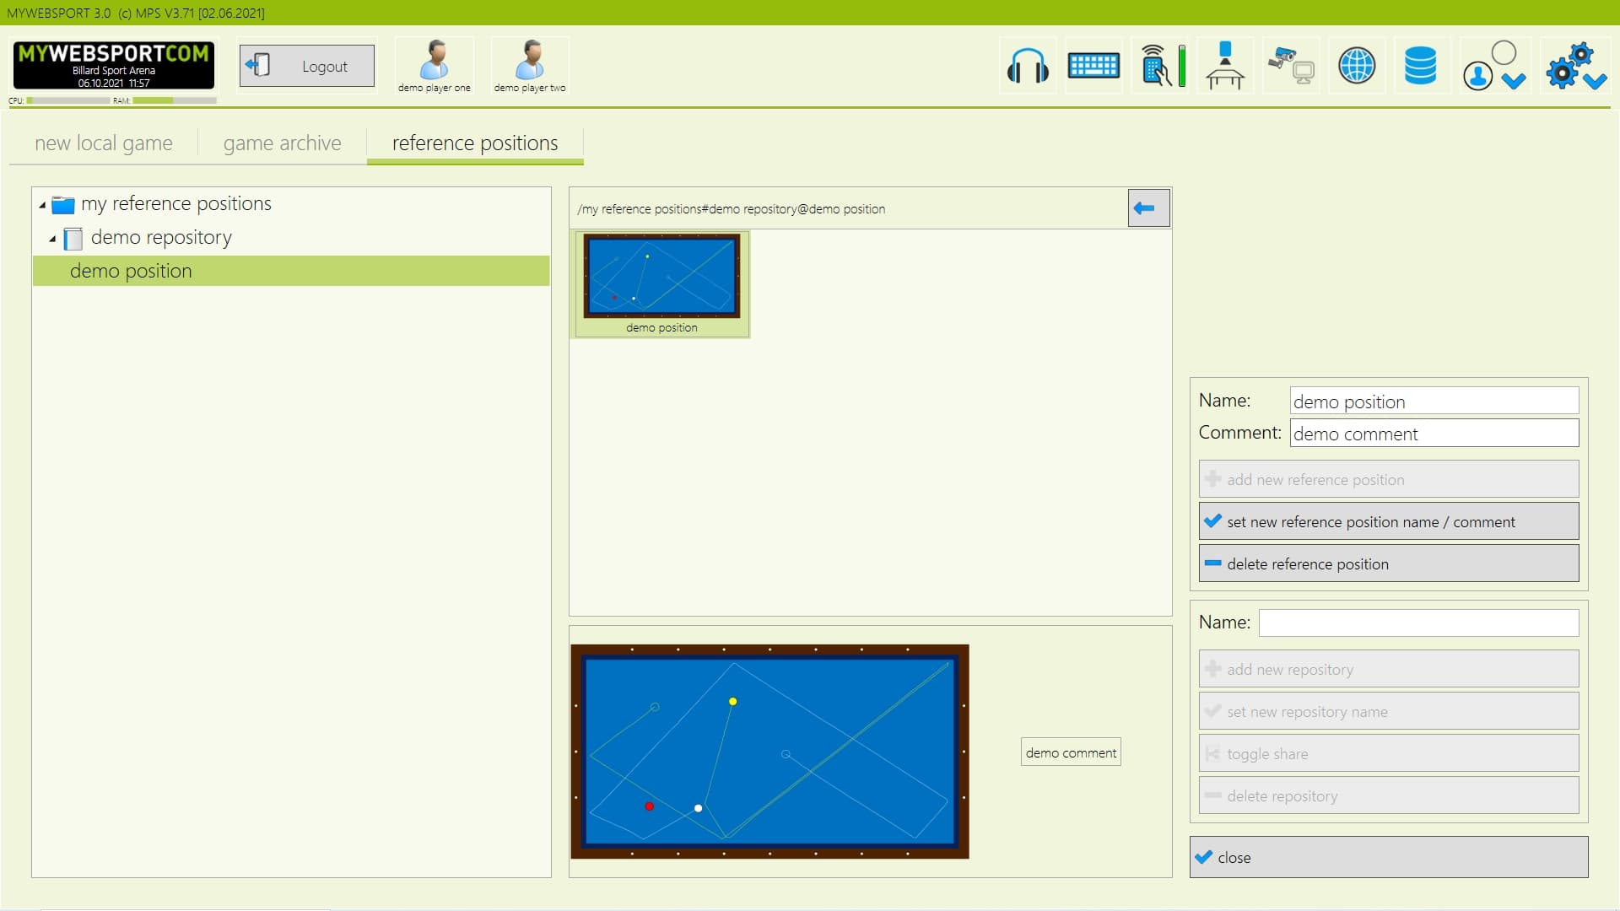Screen dimensions: 1620x911
Task: Click the position Name field with demo position
Action: 1434,401
